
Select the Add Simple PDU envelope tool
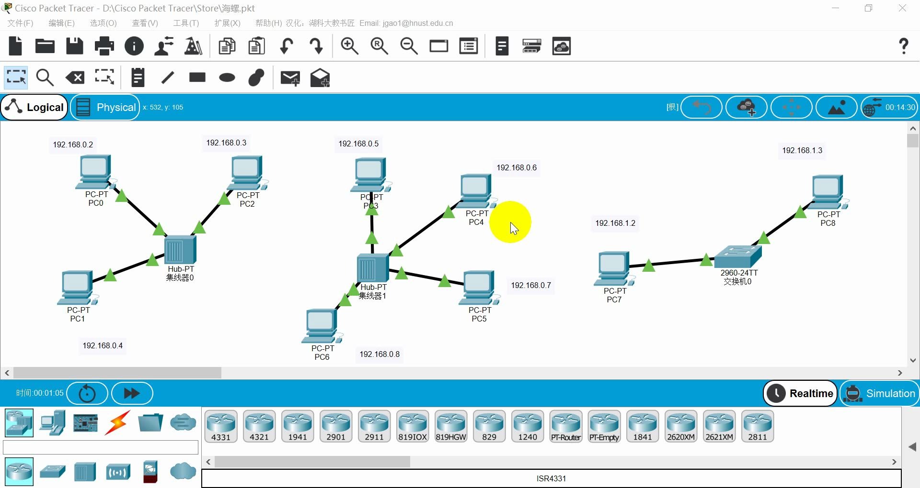click(290, 78)
